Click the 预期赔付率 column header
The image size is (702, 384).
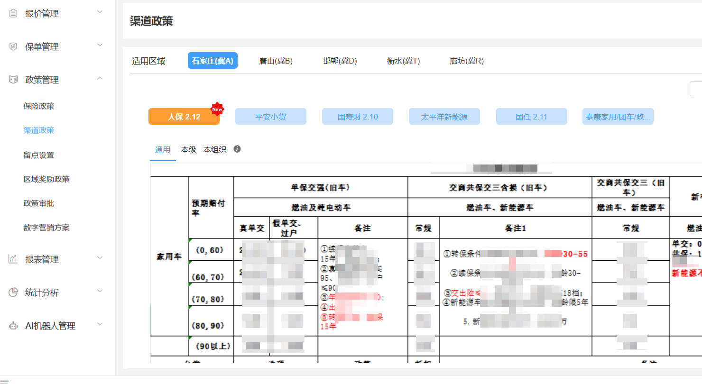pyautogui.click(x=211, y=208)
